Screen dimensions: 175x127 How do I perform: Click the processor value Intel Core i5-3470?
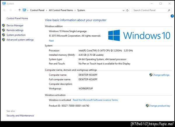coord(106,50)
